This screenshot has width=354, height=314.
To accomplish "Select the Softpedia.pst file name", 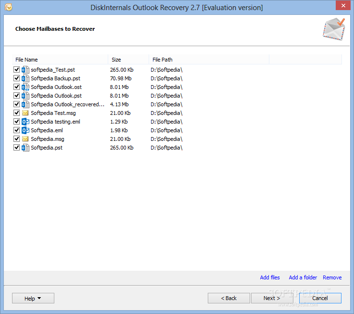I will tap(47, 148).
